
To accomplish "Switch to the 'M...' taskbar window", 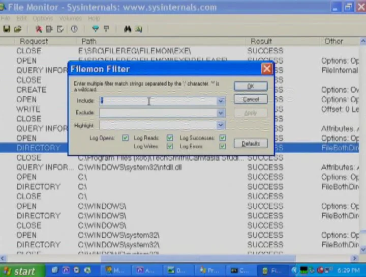I will tap(116, 270).
